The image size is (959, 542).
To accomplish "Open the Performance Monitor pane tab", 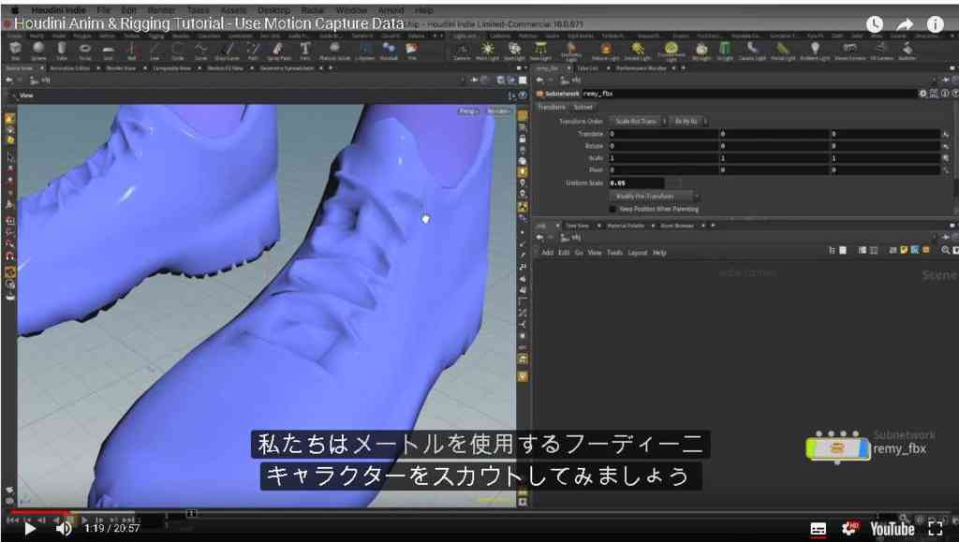I will 641,68.
